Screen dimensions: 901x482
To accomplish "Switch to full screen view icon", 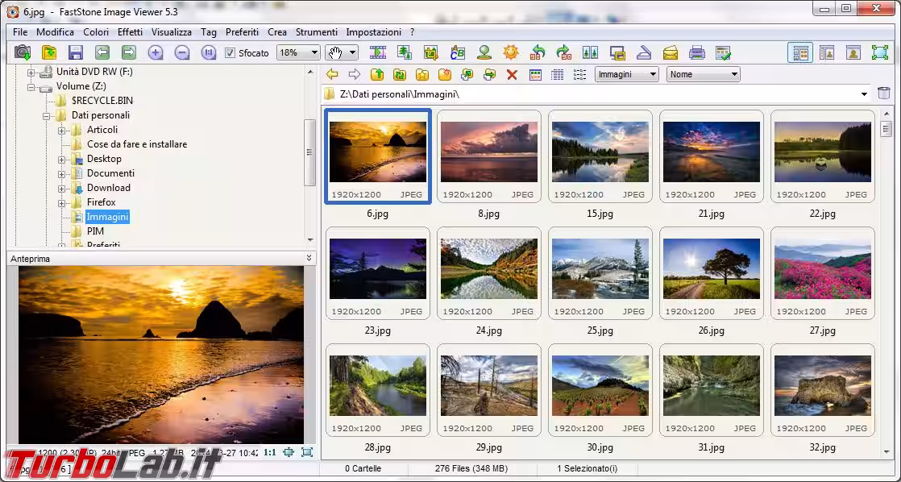I will pyautogui.click(x=879, y=53).
